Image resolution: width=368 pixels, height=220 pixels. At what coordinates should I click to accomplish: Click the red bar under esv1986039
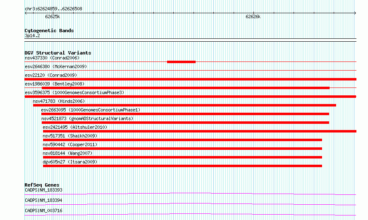tap(186, 88)
